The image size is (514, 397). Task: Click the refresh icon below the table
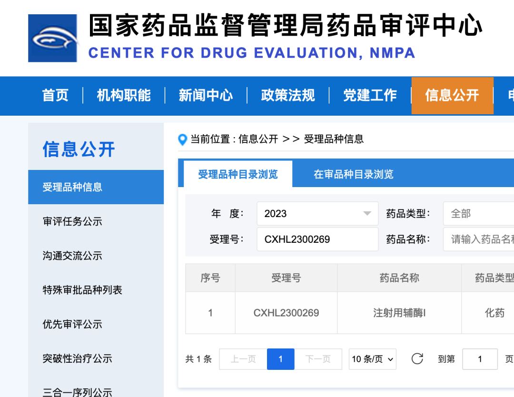[x=417, y=359]
